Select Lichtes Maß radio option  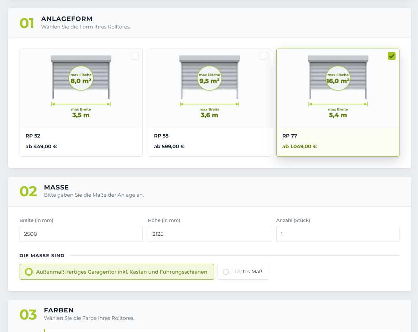click(243, 272)
